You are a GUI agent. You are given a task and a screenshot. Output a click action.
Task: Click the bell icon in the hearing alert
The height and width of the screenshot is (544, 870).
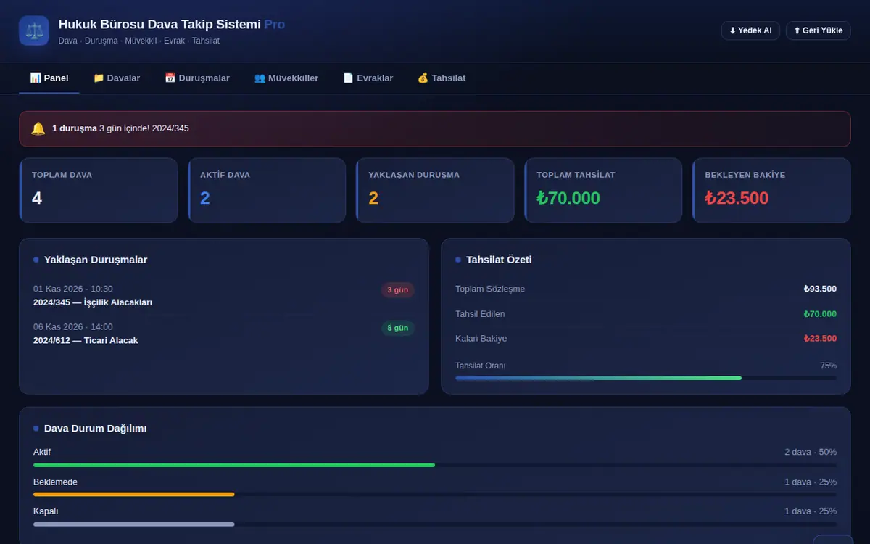pyautogui.click(x=38, y=128)
